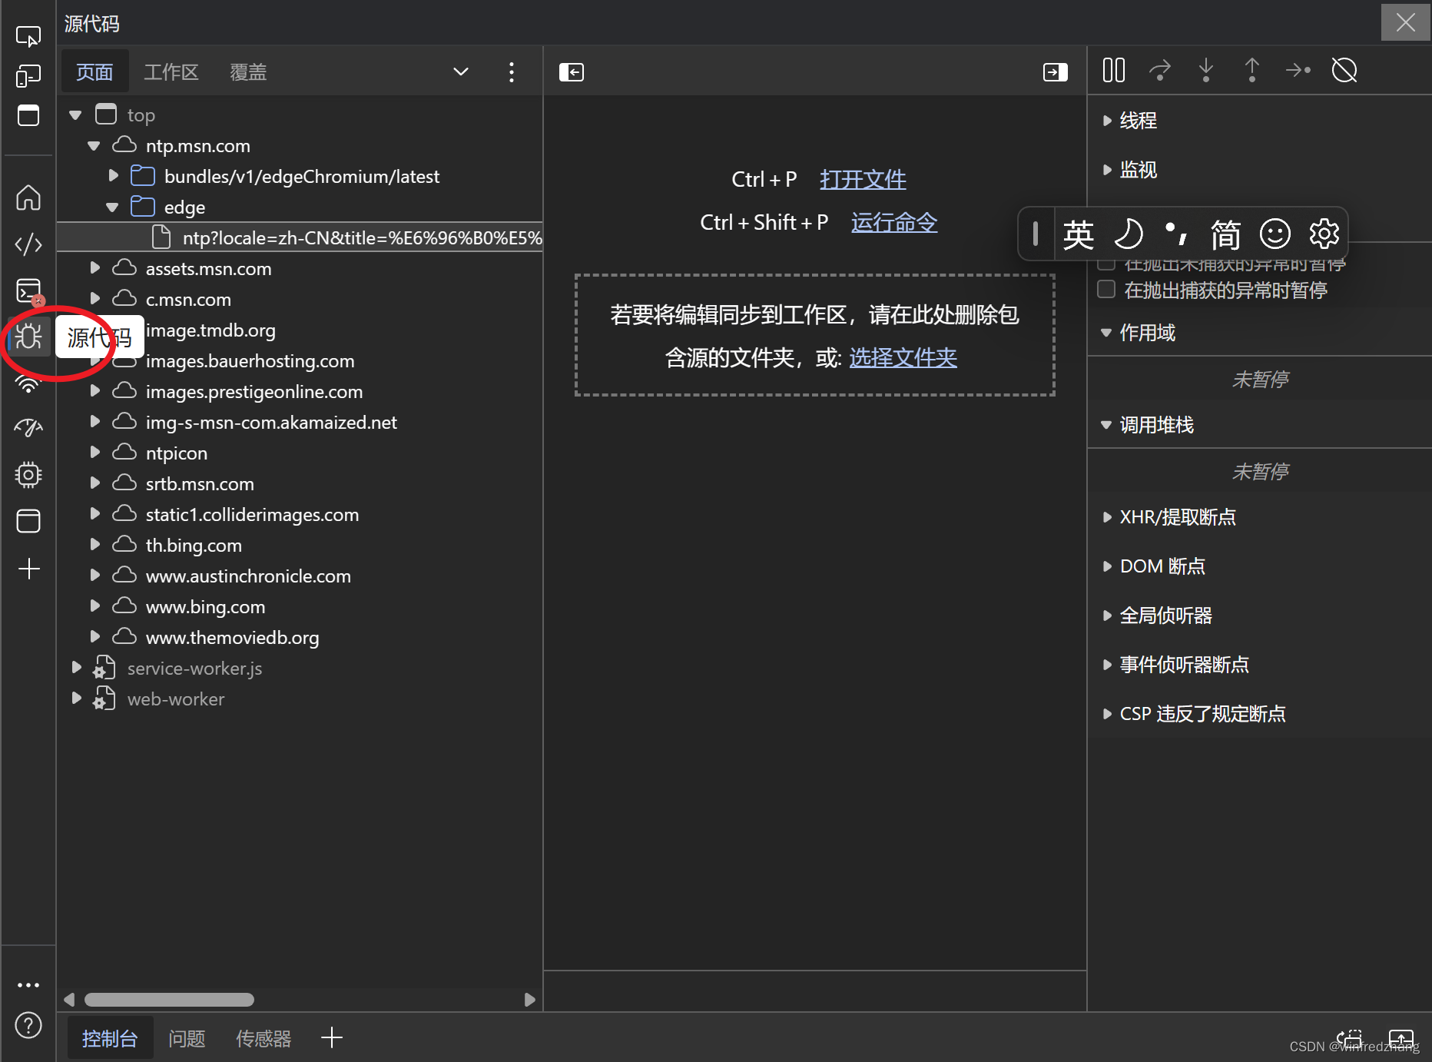Click the 打开文件 link
This screenshot has height=1062, width=1432.
(x=863, y=179)
